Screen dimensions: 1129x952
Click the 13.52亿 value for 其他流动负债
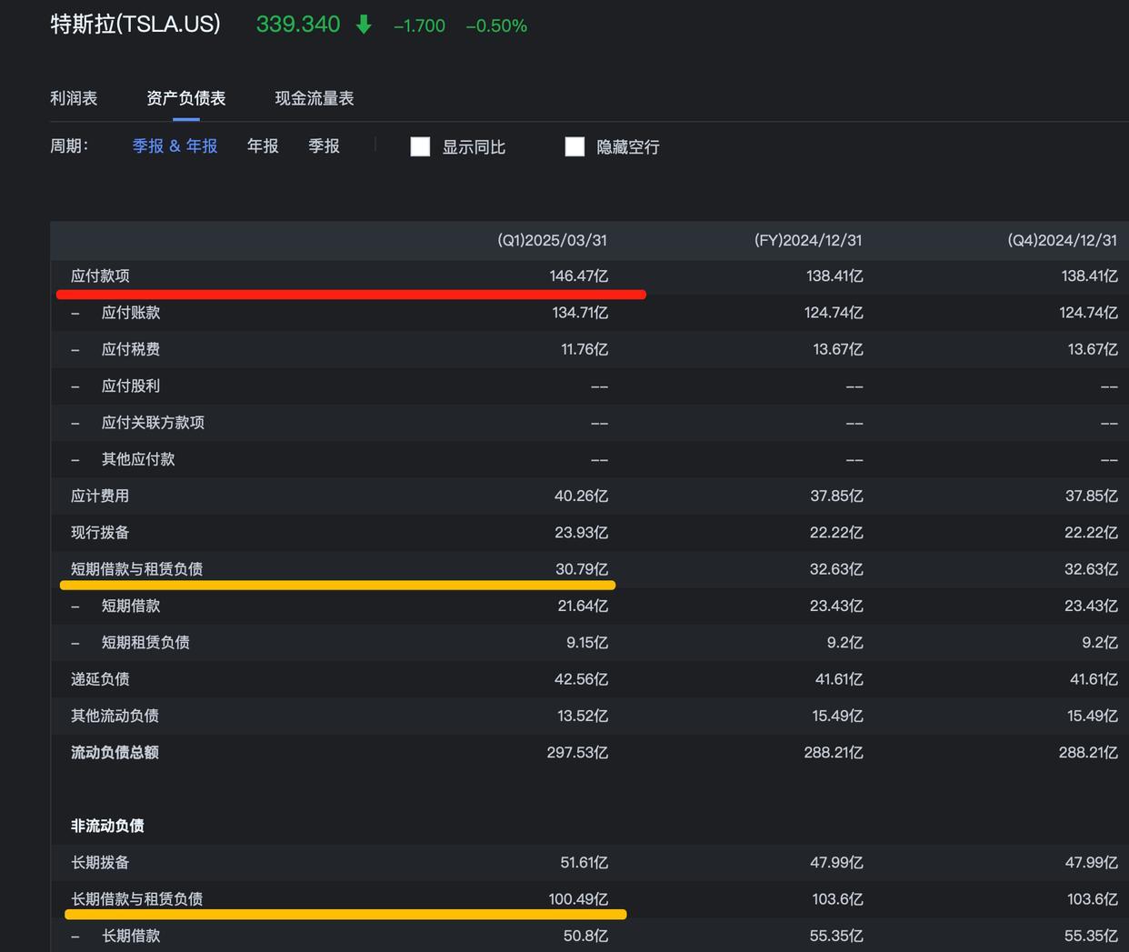(583, 716)
